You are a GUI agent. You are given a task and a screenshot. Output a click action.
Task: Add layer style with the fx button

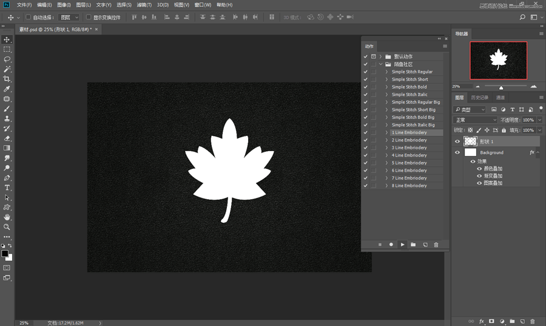[x=482, y=321]
